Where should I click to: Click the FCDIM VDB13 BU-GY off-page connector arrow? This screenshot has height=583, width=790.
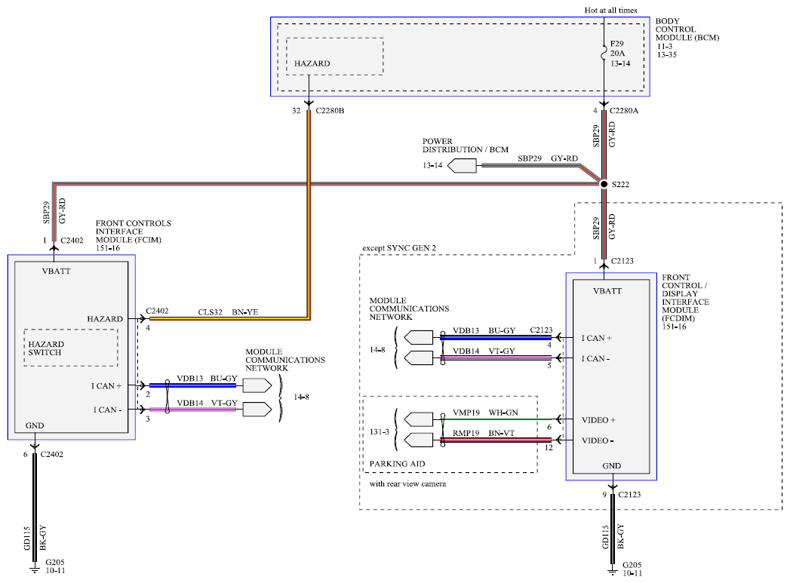coord(419,337)
